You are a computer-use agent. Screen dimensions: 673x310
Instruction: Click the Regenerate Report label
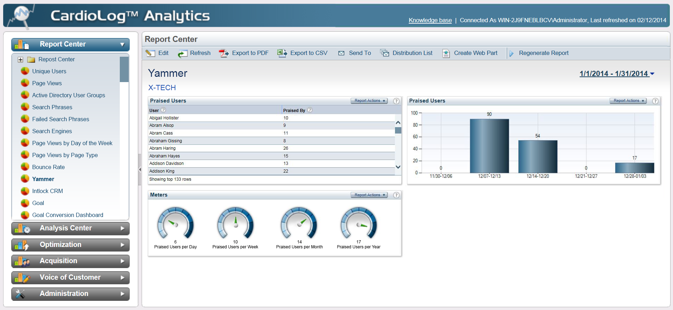(x=544, y=53)
